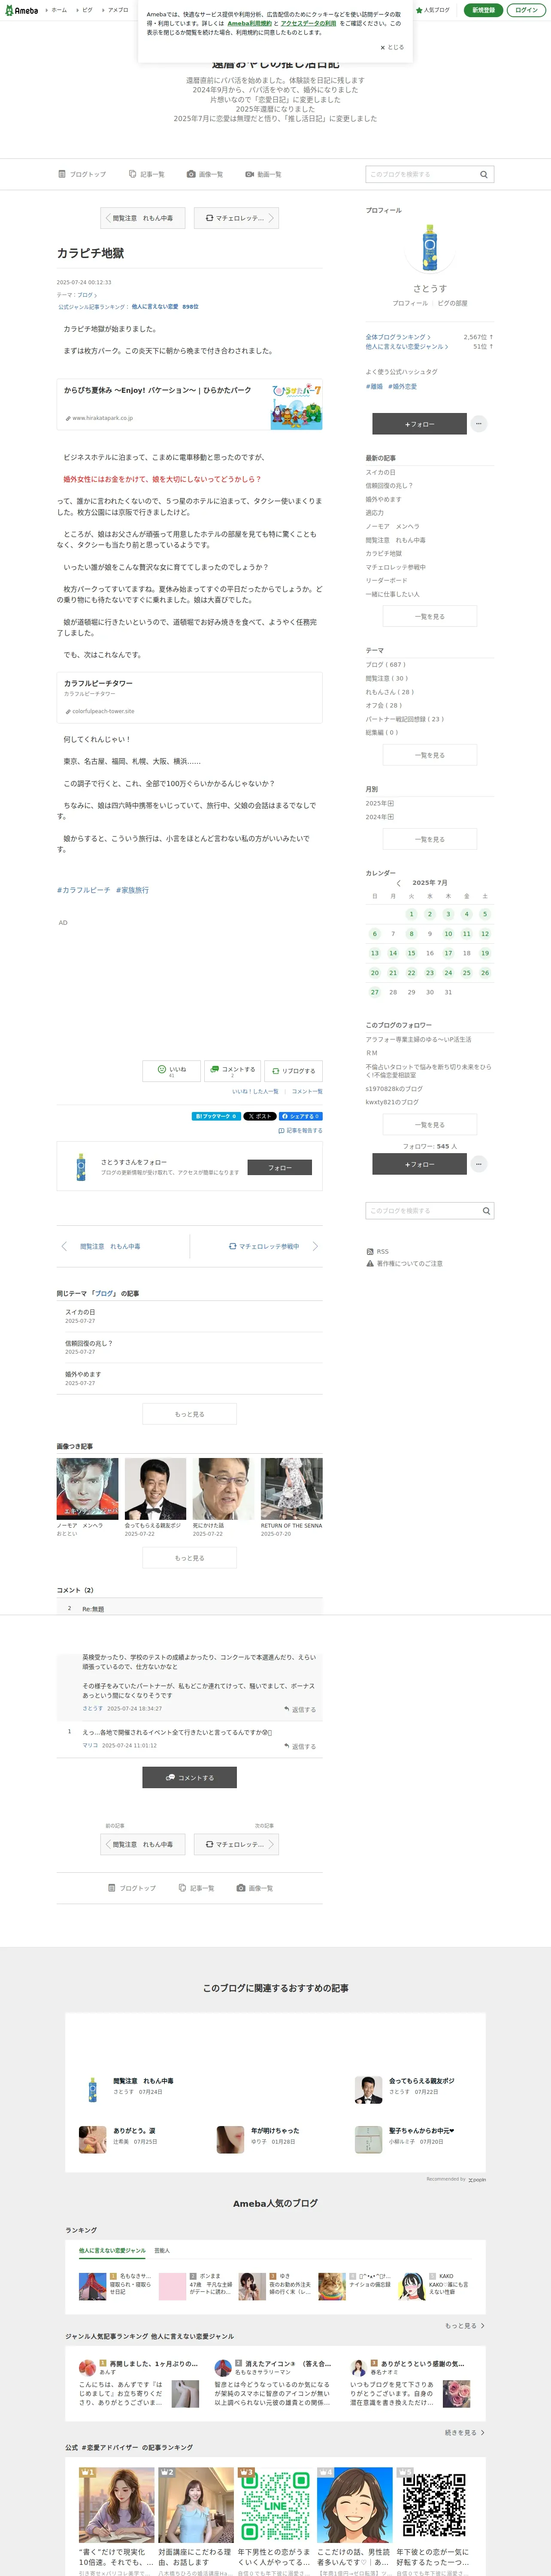Click the いいね smiley button
Viewport: 551px width, 2576px height.
[171, 1071]
